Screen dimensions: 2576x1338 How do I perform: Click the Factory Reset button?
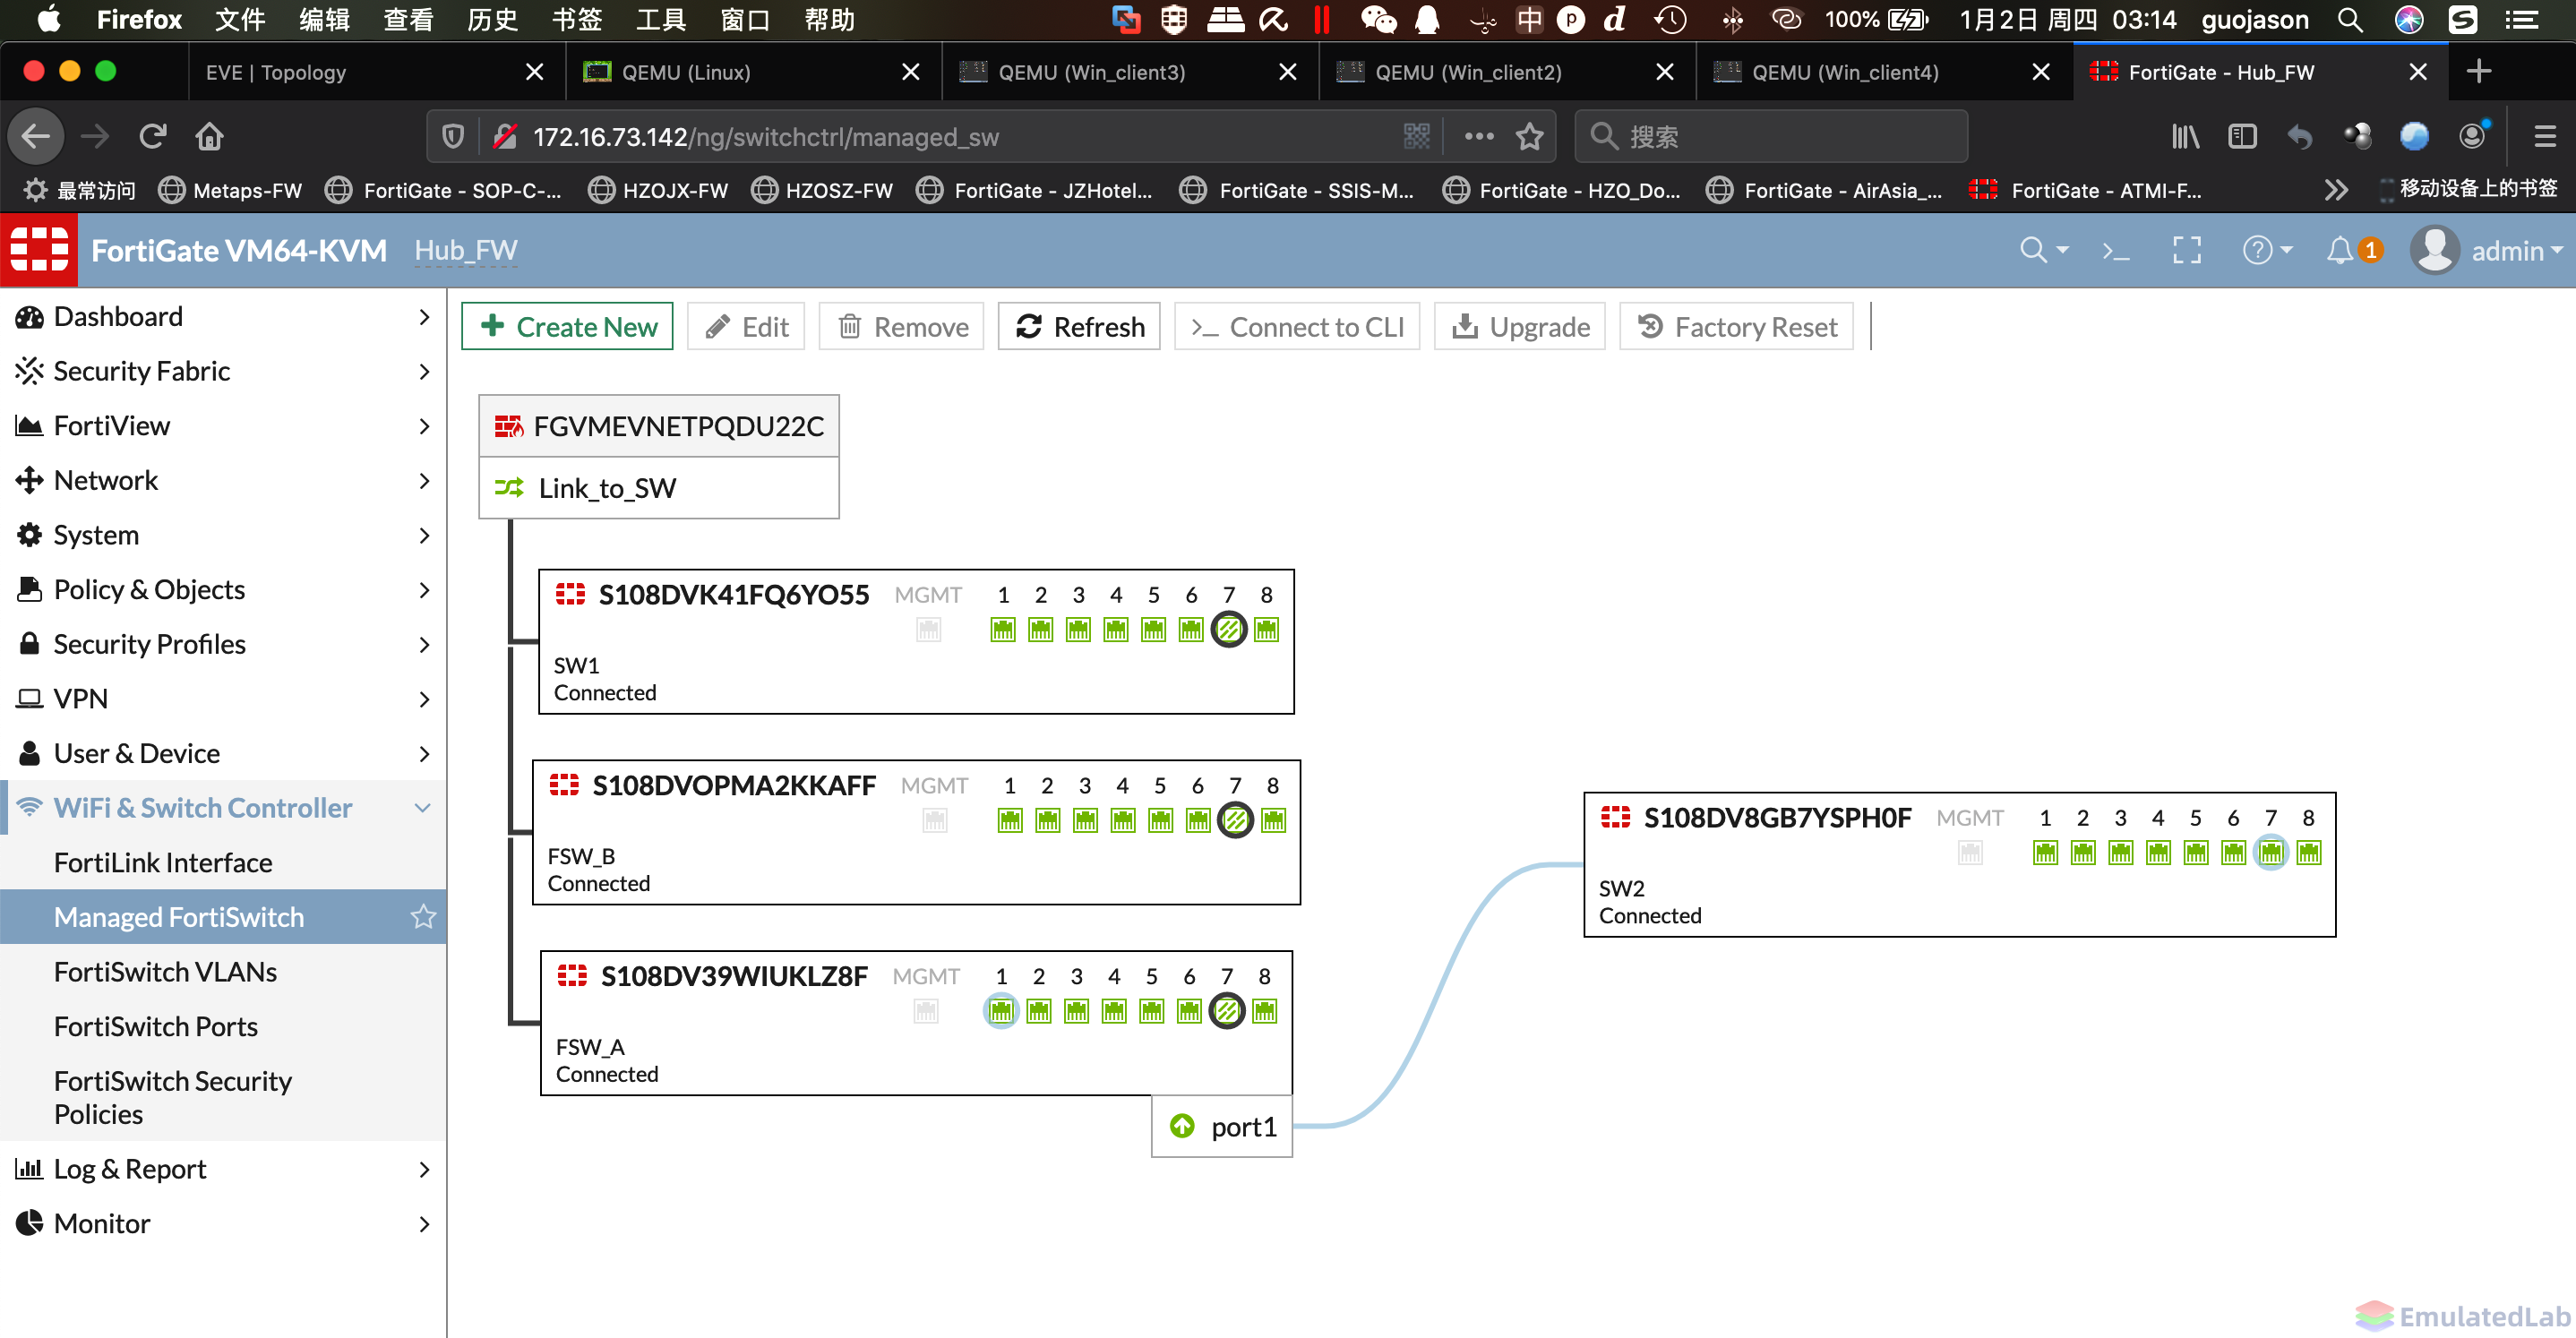1736,327
